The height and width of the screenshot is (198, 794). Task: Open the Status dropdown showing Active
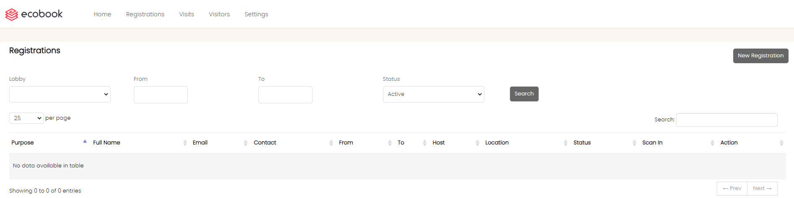tap(434, 94)
